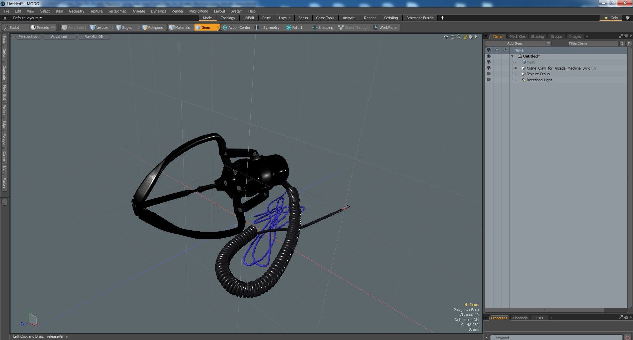Switch to the Mesh Ops tab
The height and width of the screenshot is (340, 633).
[517, 36]
